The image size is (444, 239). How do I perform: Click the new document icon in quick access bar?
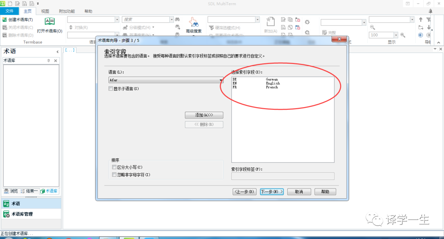[x=10, y=4]
